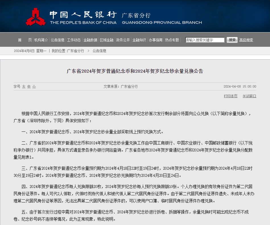Select 金融数据 in the navigation bar
The height and width of the screenshot is (225, 270).
[90, 40]
